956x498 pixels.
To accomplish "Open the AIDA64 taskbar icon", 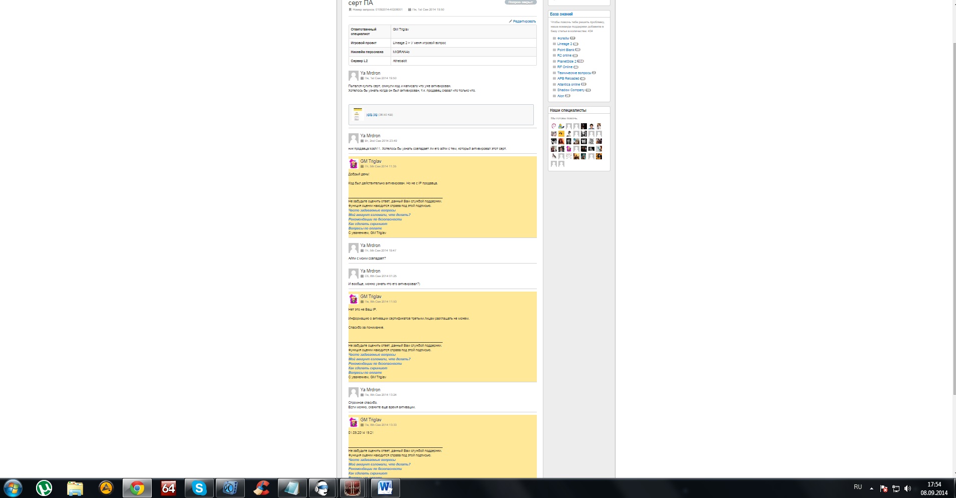I will 168,488.
